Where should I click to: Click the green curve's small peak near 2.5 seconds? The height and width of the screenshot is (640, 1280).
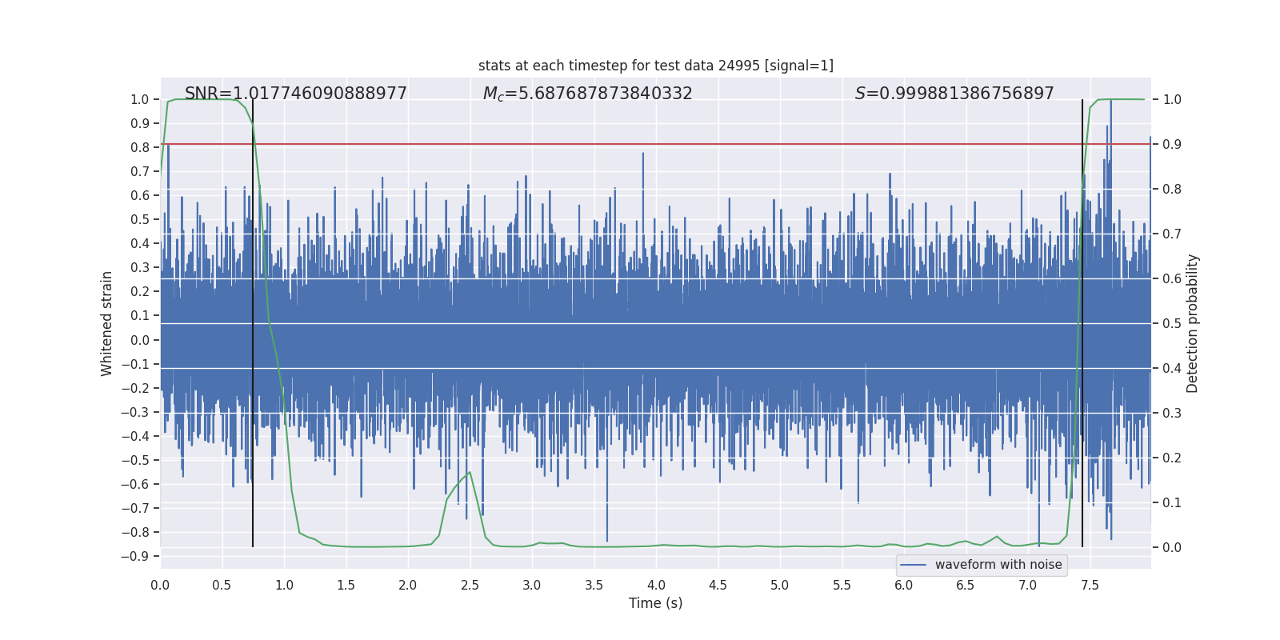point(470,473)
